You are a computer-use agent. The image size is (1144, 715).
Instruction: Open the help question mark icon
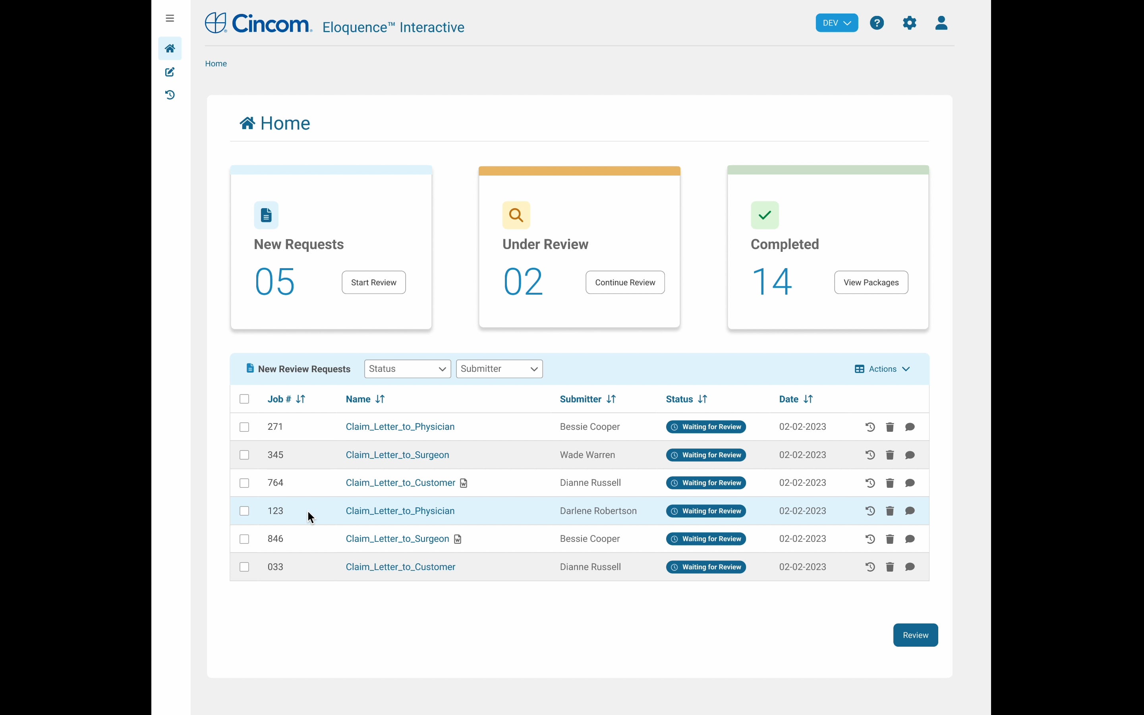(x=877, y=23)
